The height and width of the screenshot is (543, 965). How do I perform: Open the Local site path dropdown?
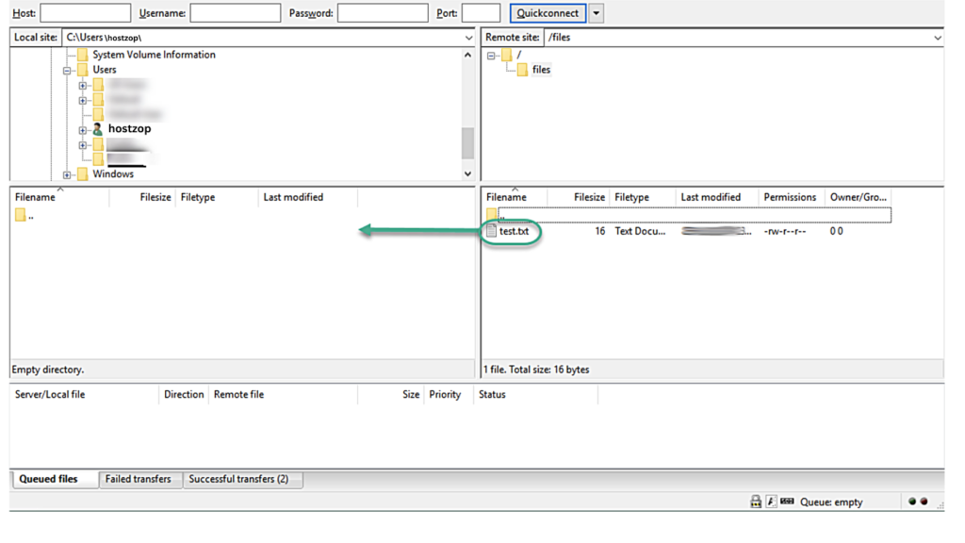(x=468, y=38)
